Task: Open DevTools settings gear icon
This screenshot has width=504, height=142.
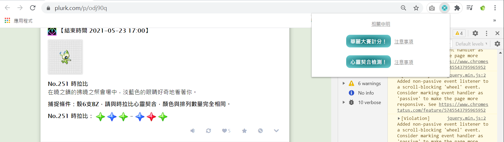Action: click(x=475, y=33)
